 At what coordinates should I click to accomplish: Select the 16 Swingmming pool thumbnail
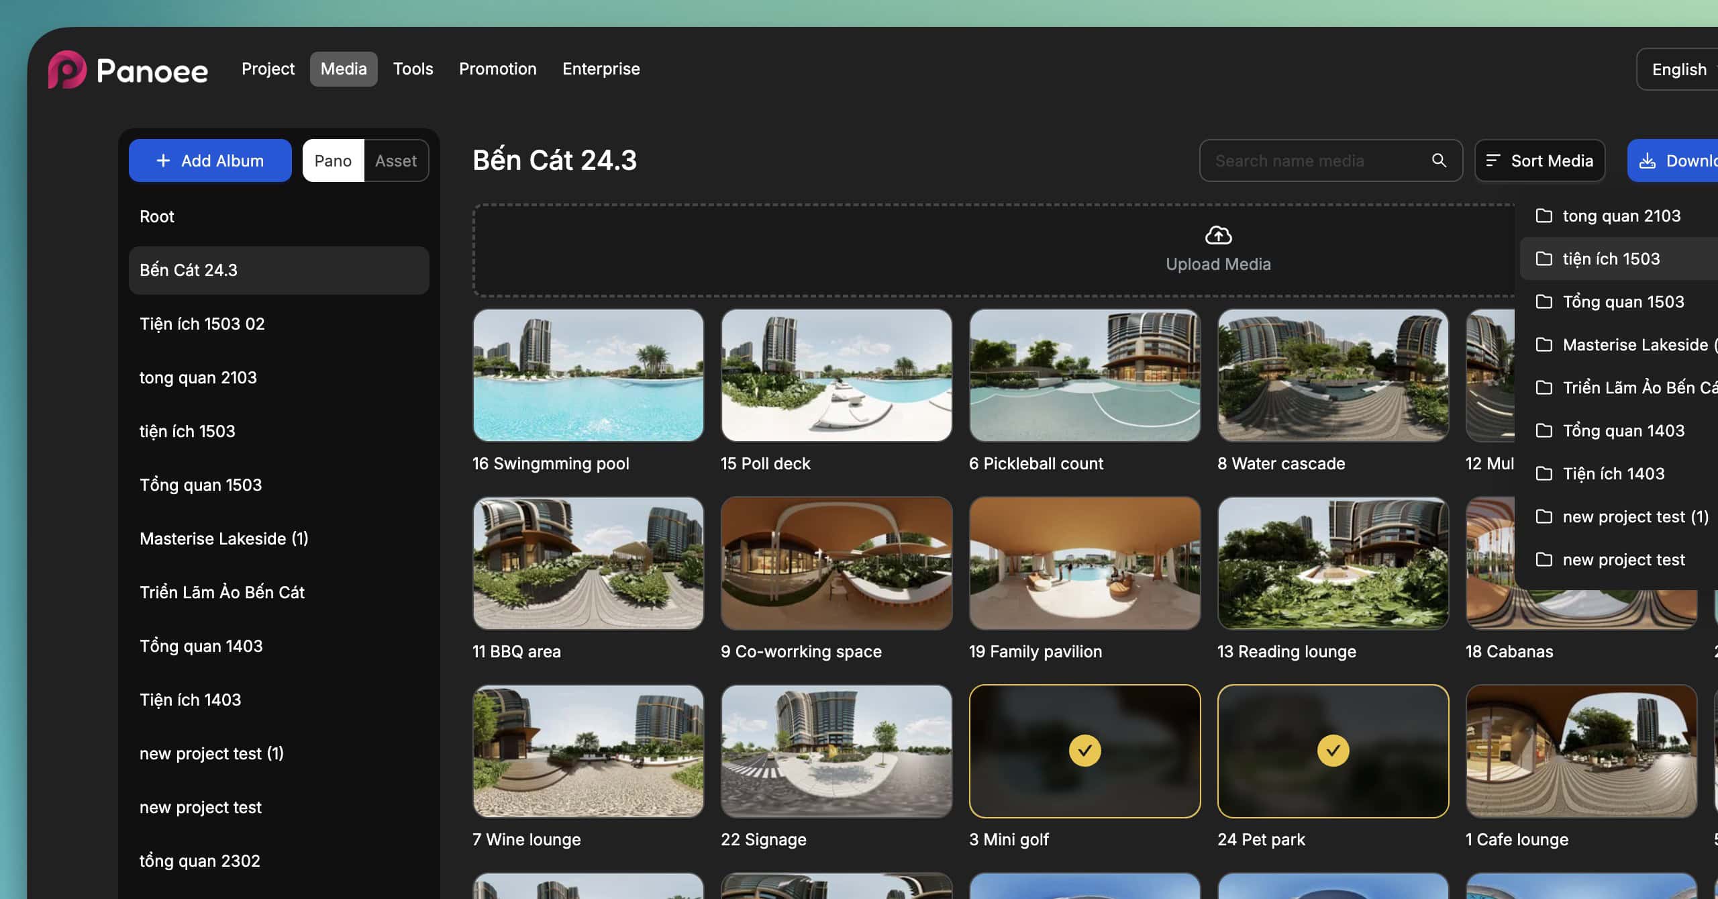click(588, 375)
